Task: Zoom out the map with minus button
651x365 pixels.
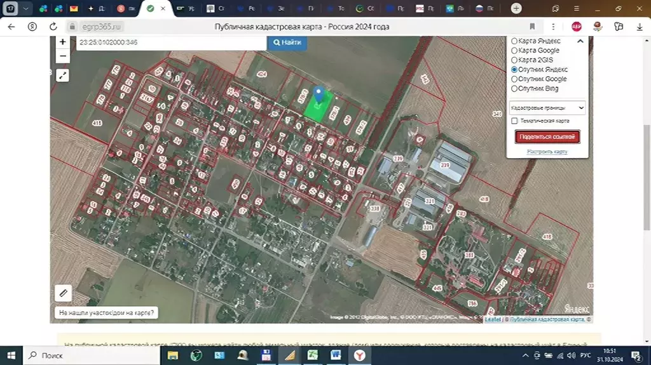Action: click(x=63, y=56)
